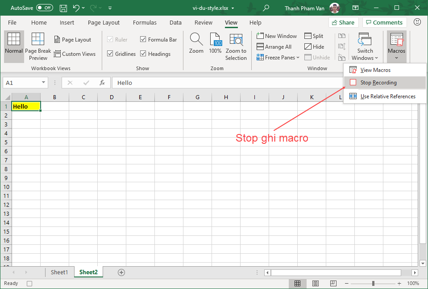Undo the last action
The width and height of the screenshot is (428, 289).
click(76, 8)
